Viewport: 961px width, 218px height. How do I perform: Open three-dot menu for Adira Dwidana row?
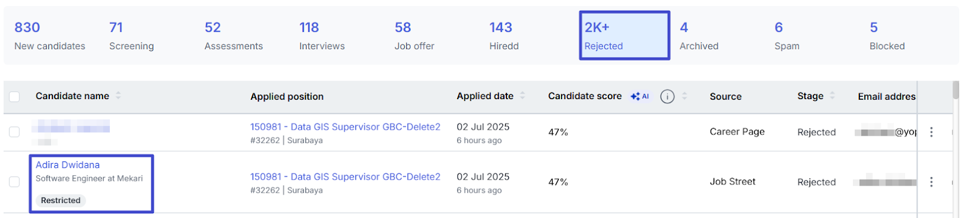[931, 182]
